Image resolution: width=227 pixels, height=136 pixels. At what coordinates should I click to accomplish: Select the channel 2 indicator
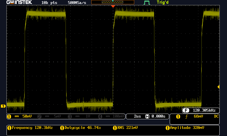pyautogui.click(x=39, y=116)
